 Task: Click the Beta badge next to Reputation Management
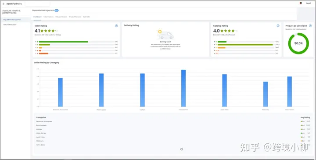tap(57, 10)
